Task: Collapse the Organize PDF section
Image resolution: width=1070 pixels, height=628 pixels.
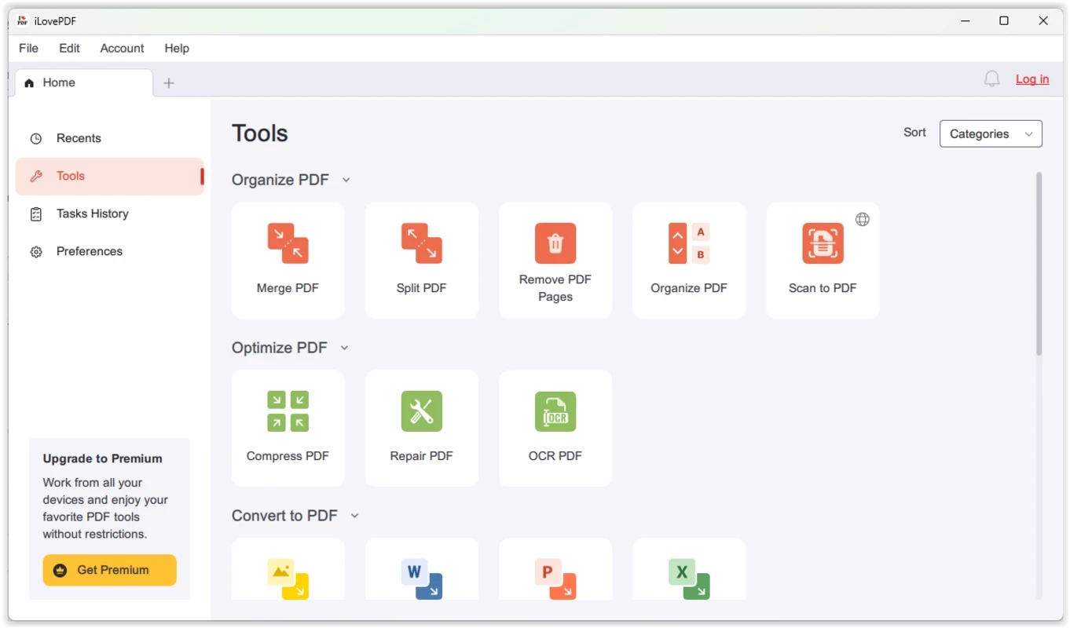Action: (x=346, y=180)
